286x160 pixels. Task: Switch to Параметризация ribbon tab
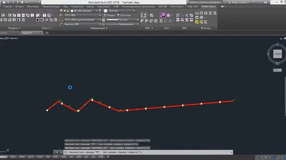(x=51, y=6)
